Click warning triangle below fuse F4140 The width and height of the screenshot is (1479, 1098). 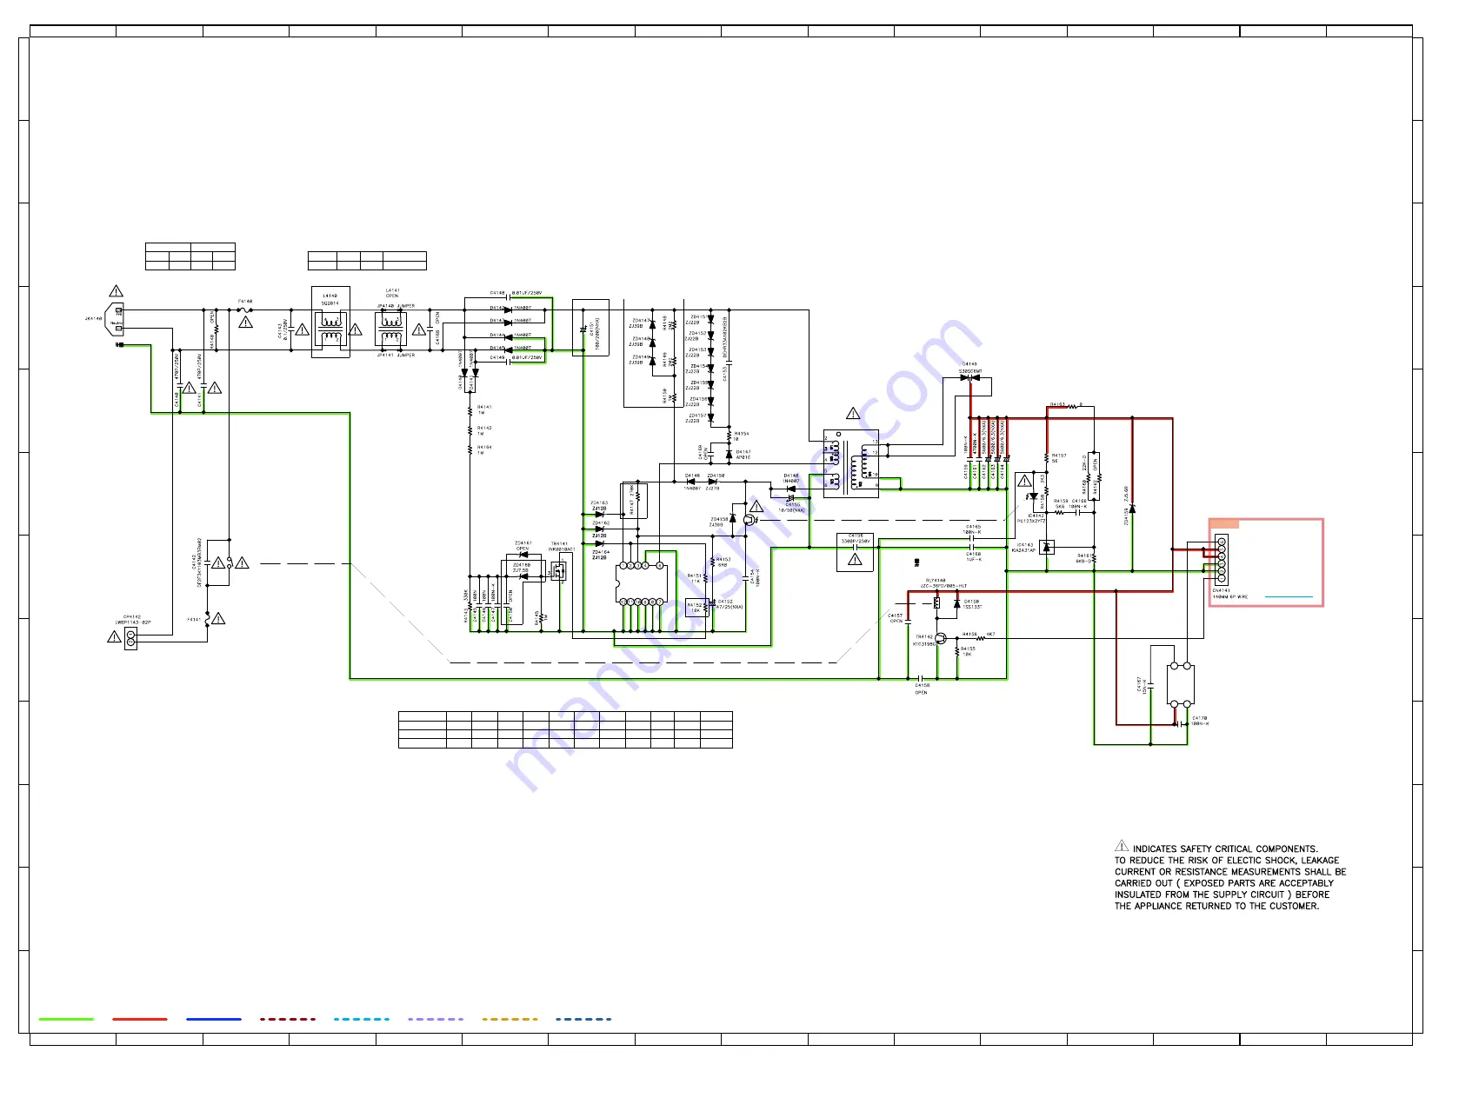[x=245, y=322]
